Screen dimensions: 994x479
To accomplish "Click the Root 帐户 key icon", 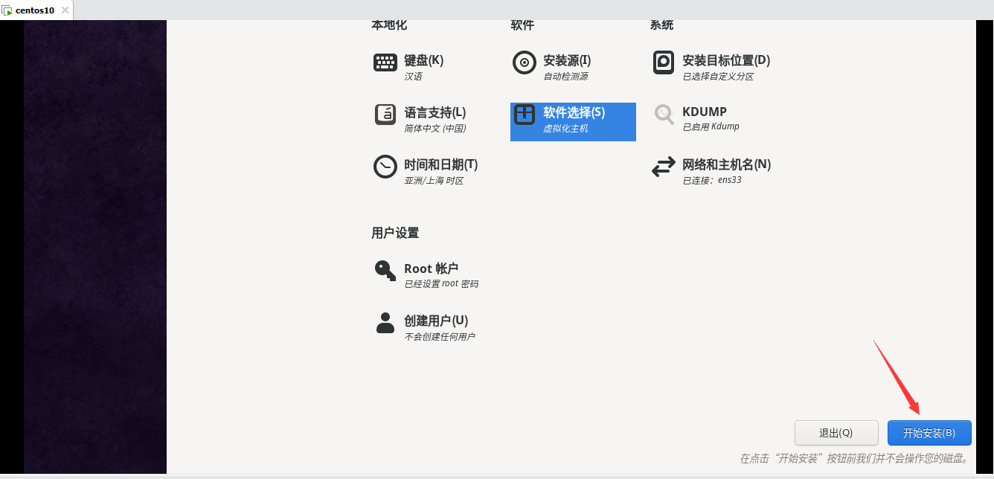I will (x=385, y=271).
